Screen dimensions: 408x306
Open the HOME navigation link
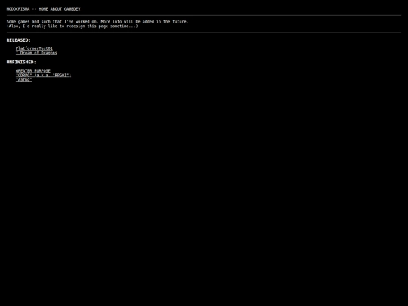click(x=43, y=9)
